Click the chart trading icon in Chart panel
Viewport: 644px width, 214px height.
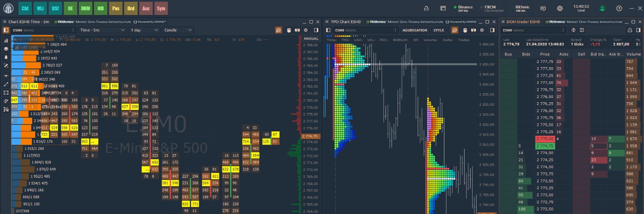297,30
